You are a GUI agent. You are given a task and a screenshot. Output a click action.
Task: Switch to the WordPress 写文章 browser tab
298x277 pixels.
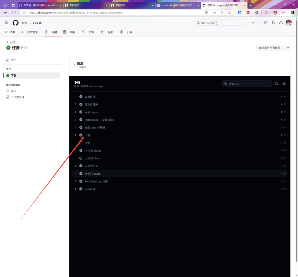(40, 5)
